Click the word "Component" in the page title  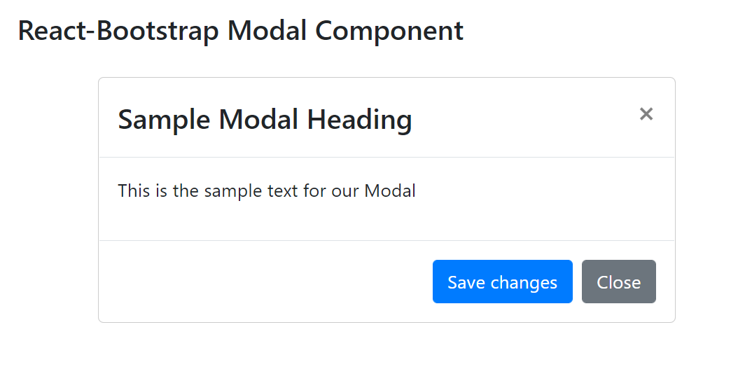389,31
